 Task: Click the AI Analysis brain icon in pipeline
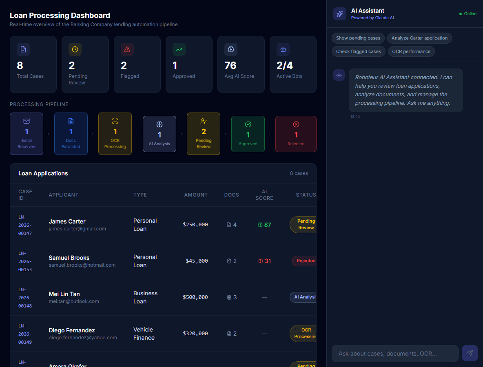point(159,124)
